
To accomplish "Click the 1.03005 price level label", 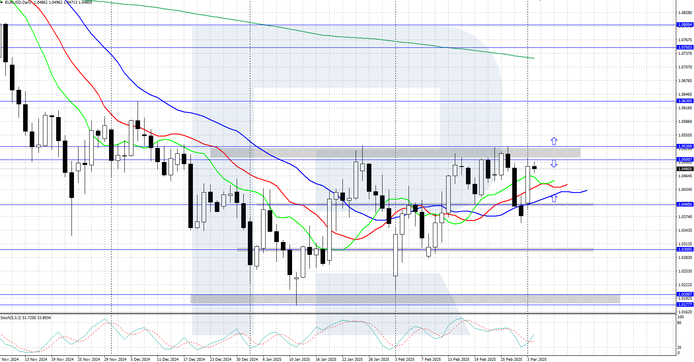I will 685,249.
